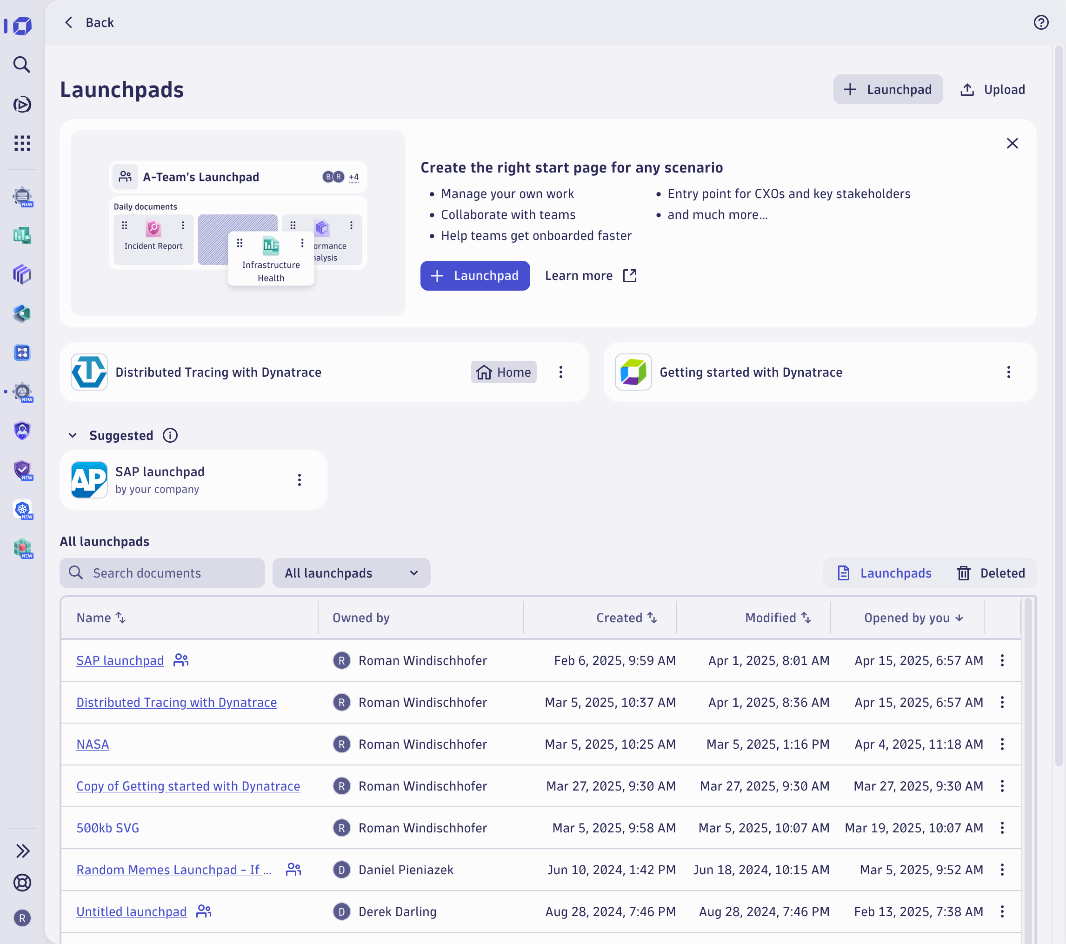Select the Launchpads view tab
1066x944 pixels.
click(884, 572)
